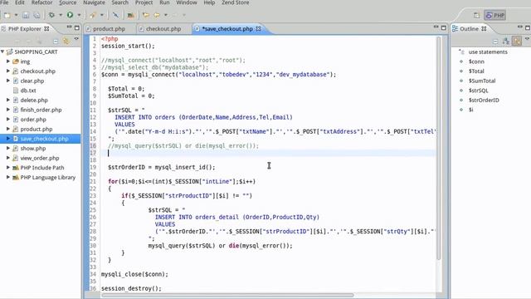Close the Outline view tab

484,29
